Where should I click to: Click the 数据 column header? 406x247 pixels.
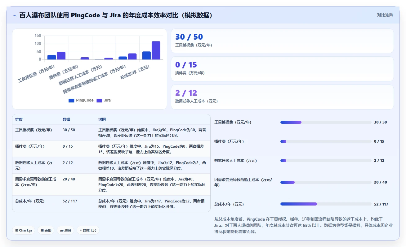coord(66,119)
